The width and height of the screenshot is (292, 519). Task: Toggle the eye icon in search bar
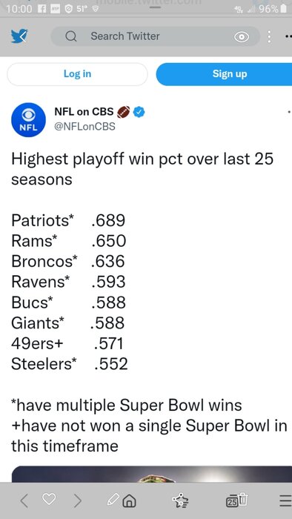(242, 37)
